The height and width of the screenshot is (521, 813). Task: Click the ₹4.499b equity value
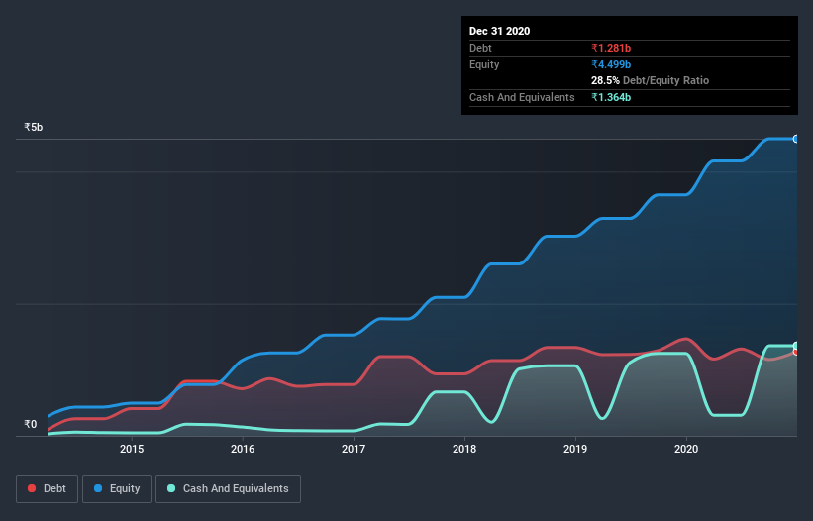(611, 64)
